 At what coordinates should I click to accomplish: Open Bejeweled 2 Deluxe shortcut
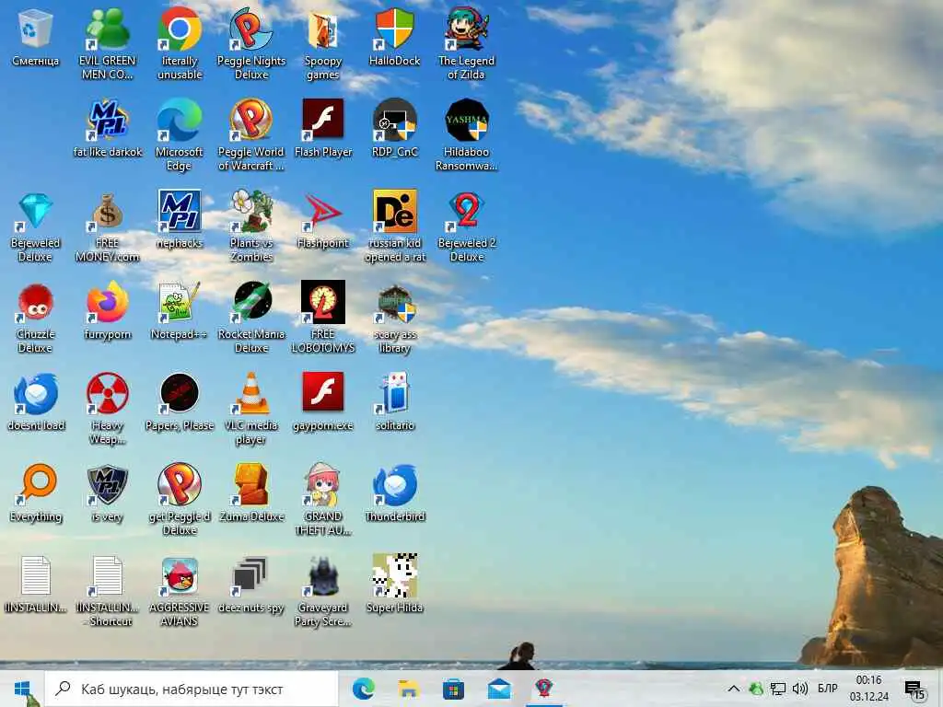[x=466, y=226]
